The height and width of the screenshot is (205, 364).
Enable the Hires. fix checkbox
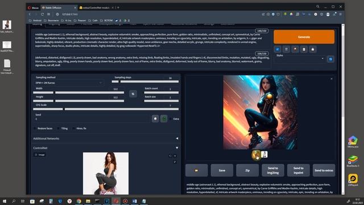(x=74, y=128)
